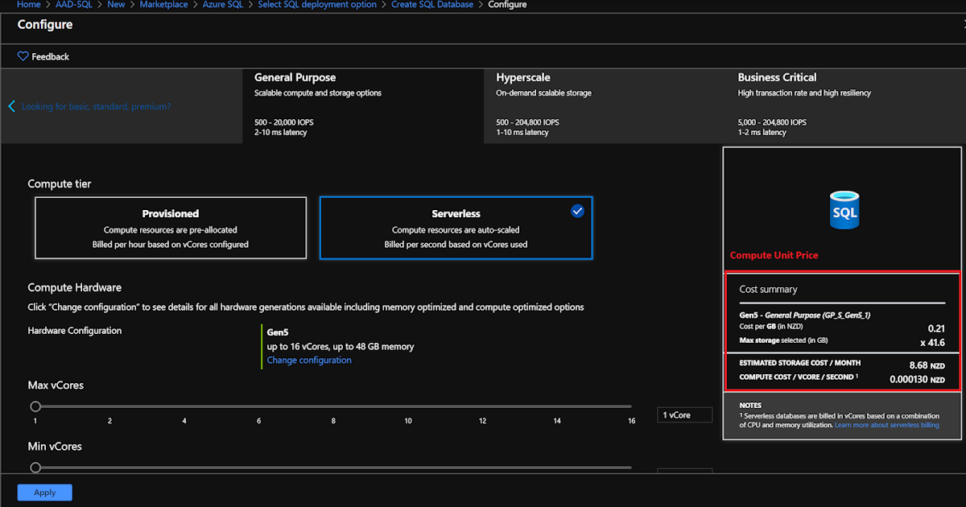The image size is (966, 507).
Task: Follow the Learn more about serverless billing link
Action: (886, 425)
